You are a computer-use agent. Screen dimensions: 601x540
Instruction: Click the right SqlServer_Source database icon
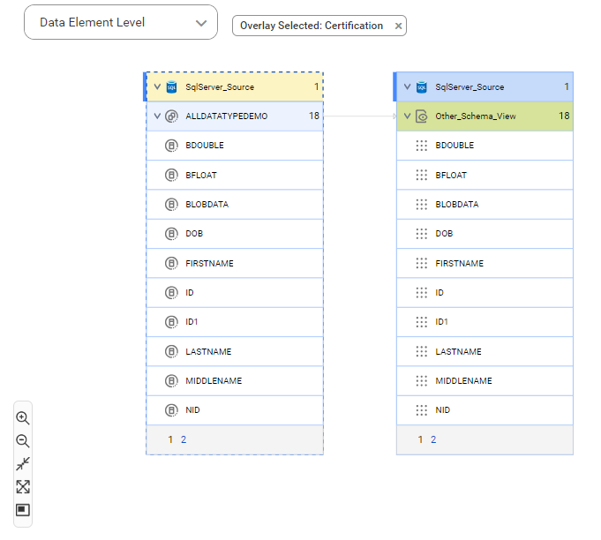pos(421,87)
